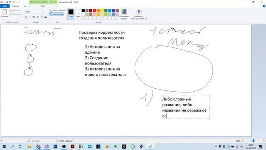Open Photoshop from taskbar
Viewport: 266px width, 150px height.
pos(55,146)
